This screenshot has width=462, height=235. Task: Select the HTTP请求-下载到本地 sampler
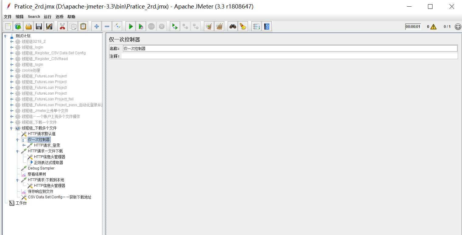46,180
